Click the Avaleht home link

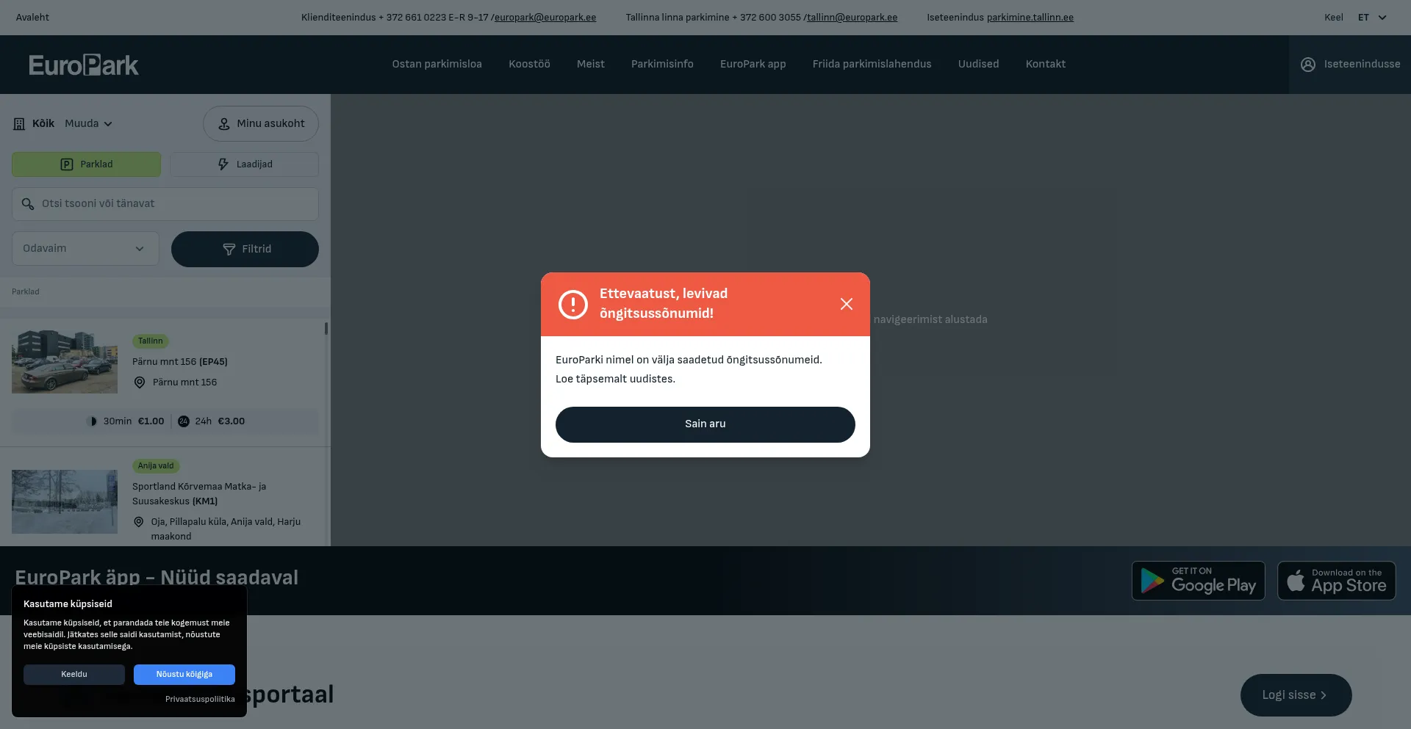pyautogui.click(x=33, y=18)
